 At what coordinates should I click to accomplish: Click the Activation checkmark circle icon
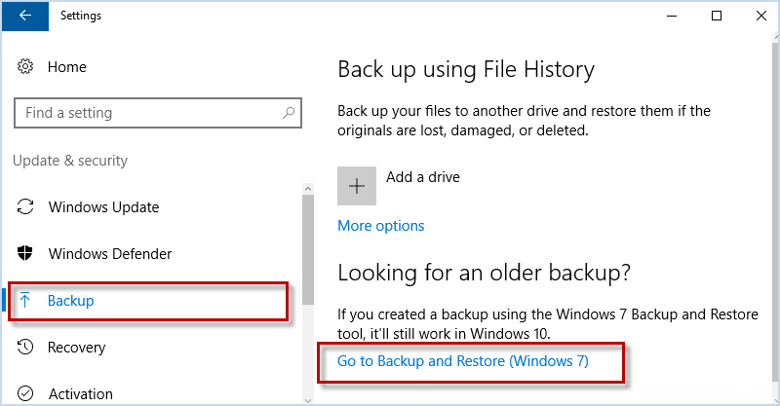click(x=26, y=393)
